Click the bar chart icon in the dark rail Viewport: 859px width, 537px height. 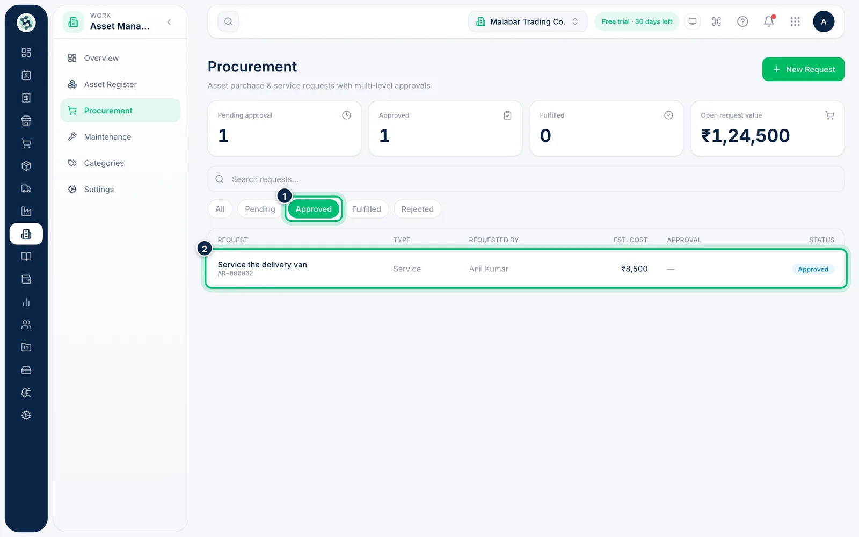[x=26, y=302]
